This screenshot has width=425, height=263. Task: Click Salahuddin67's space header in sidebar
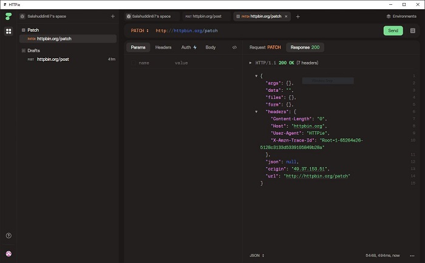point(47,16)
